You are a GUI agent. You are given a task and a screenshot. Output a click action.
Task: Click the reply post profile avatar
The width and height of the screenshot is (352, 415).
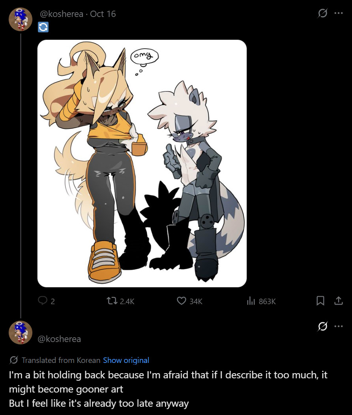click(x=21, y=333)
